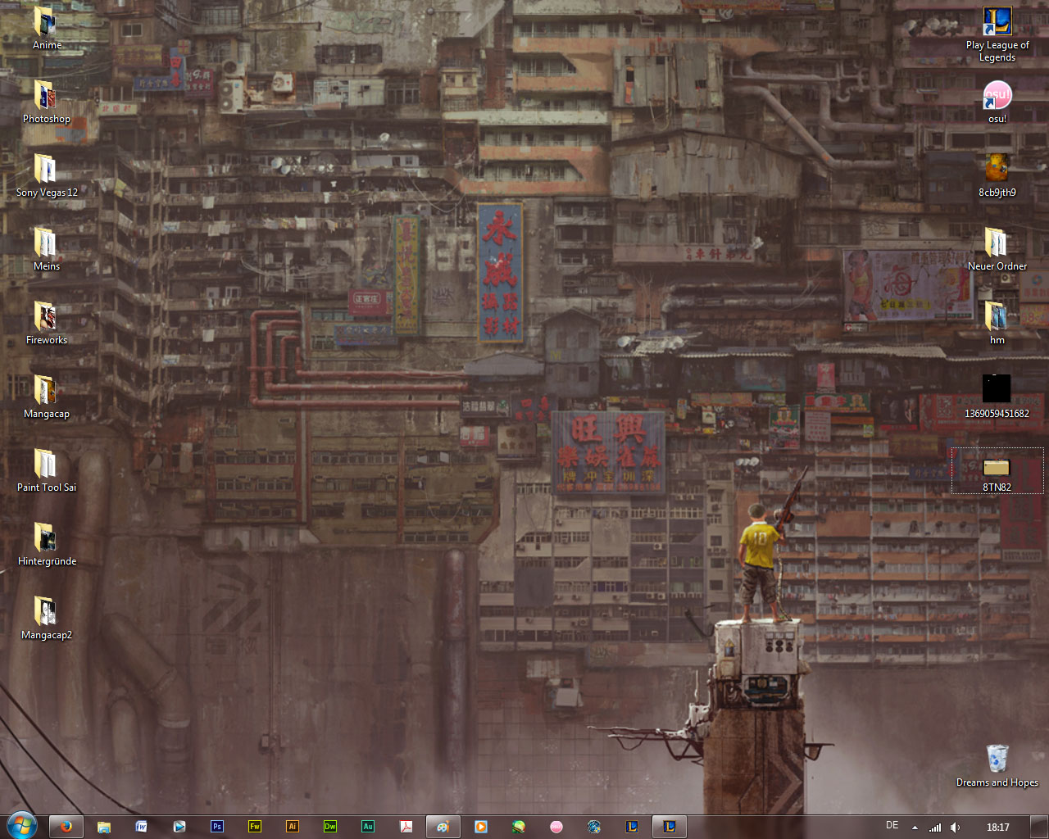Viewport: 1049px width, 839px height.
Task: Launch Illustrator (Ai) from the taskbar
Action: pos(293,827)
